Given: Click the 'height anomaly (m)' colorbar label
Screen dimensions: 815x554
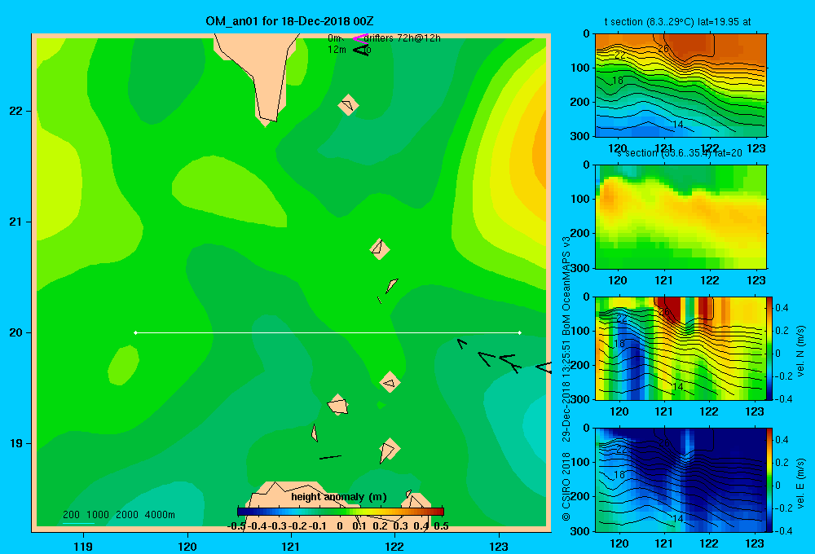Looking at the screenshot, I should [x=339, y=497].
